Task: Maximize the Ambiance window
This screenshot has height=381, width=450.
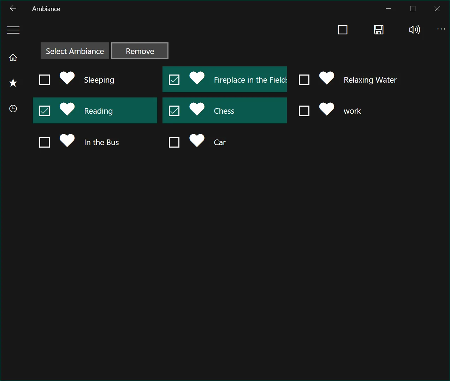Action: point(413,8)
